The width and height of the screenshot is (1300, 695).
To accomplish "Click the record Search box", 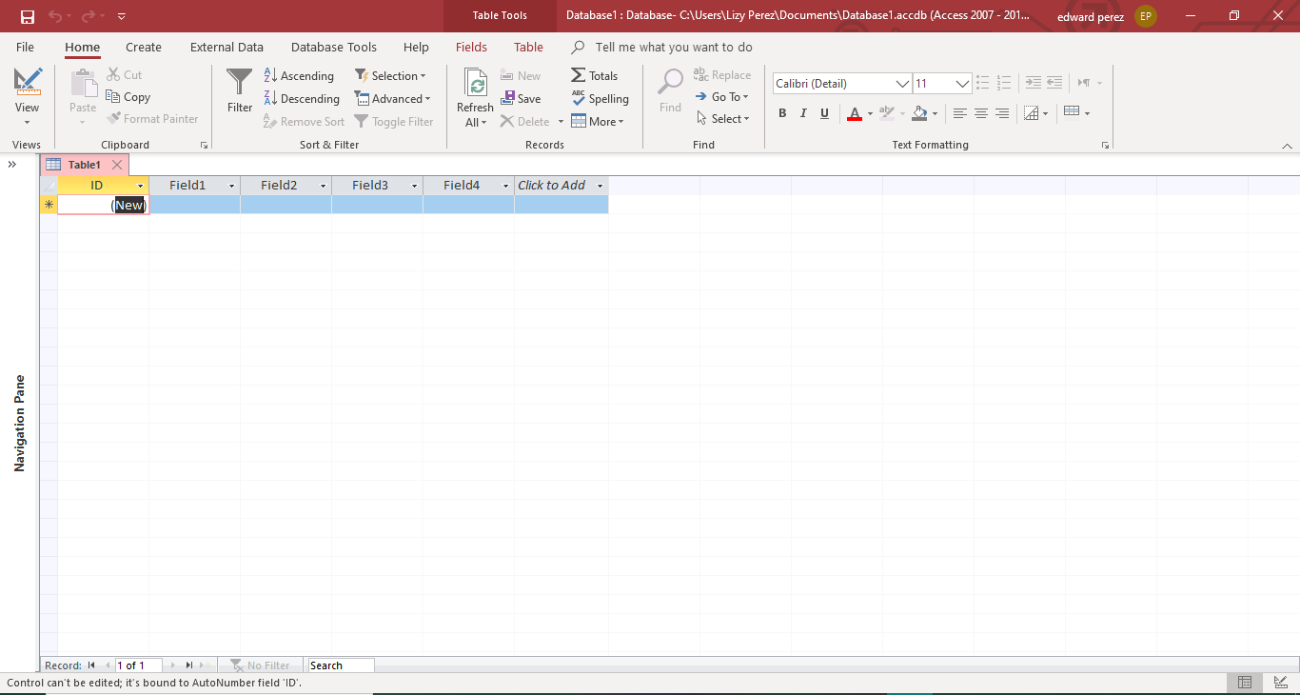I will (341, 665).
